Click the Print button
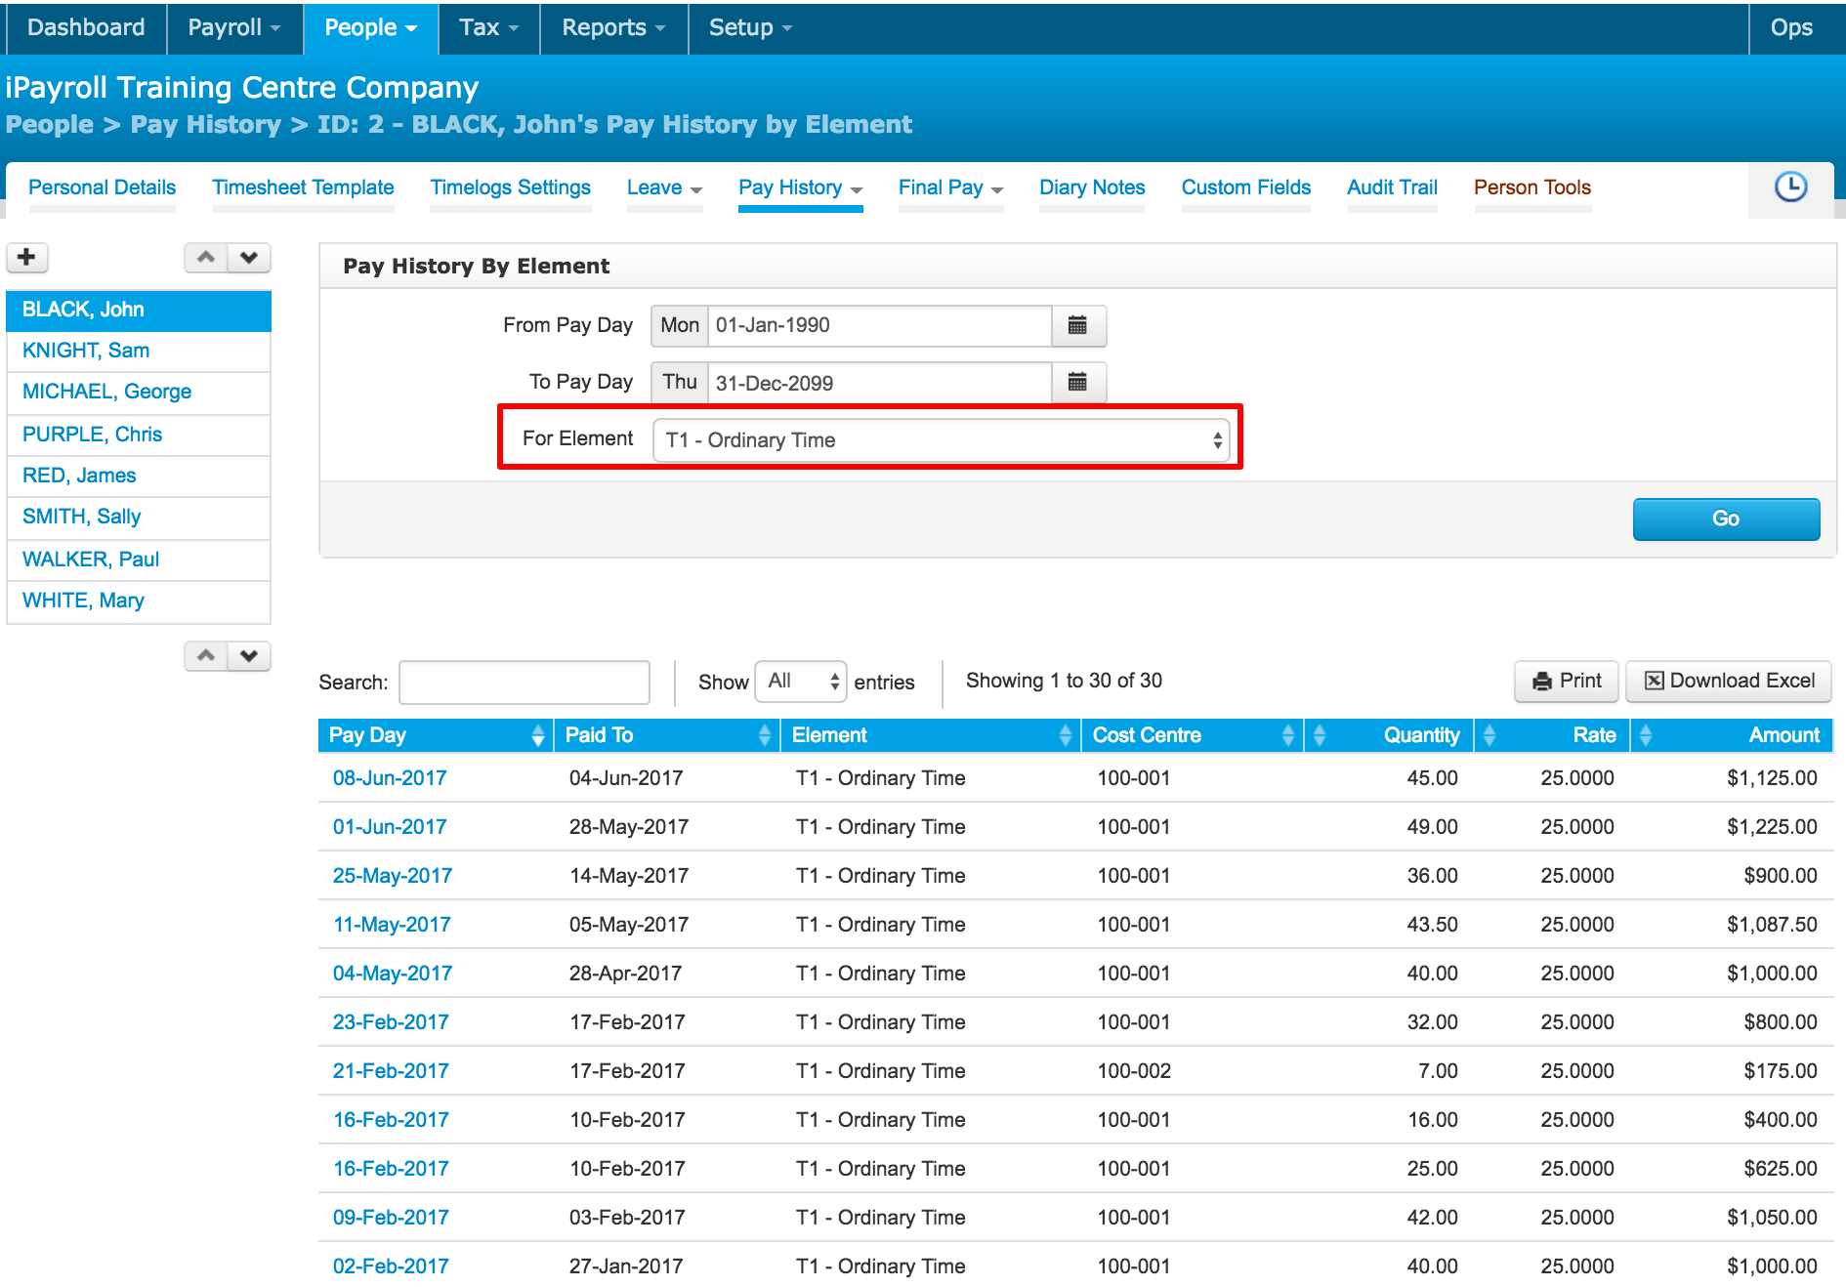 1567,681
